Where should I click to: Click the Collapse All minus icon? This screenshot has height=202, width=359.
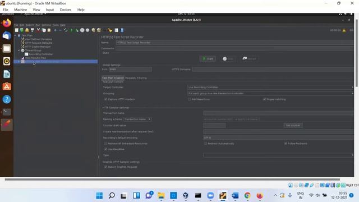click(60, 30)
